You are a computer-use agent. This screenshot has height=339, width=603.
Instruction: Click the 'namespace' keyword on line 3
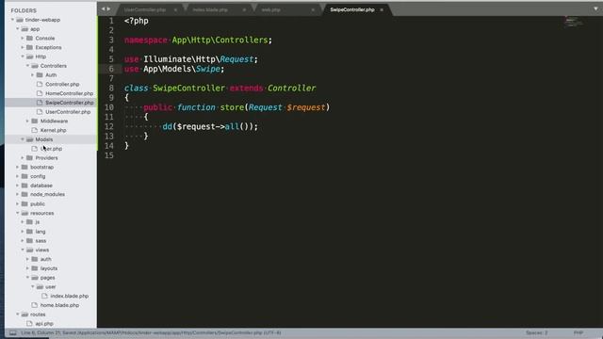[146, 40]
